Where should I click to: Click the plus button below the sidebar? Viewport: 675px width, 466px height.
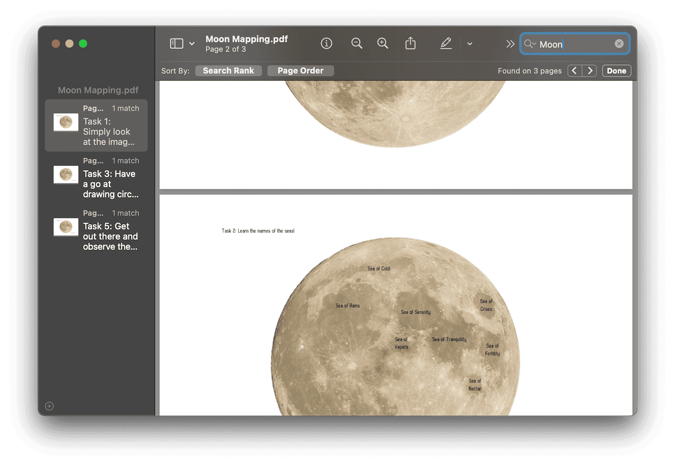[49, 406]
